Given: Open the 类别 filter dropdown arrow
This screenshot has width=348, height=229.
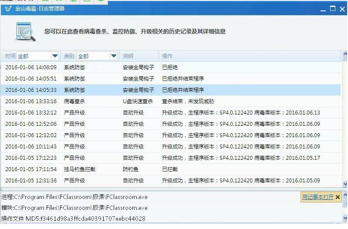Looking at the screenshot, I should [113, 56].
